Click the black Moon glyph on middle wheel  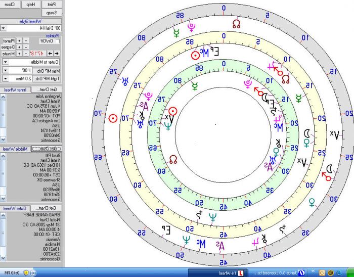pyautogui.click(x=307, y=133)
